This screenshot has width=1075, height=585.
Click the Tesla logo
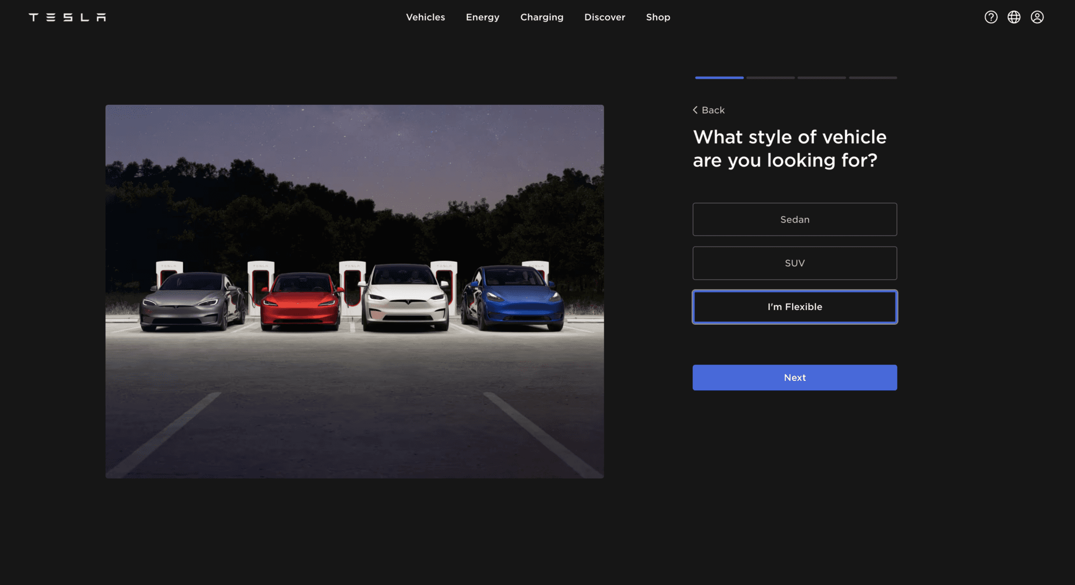click(67, 17)
